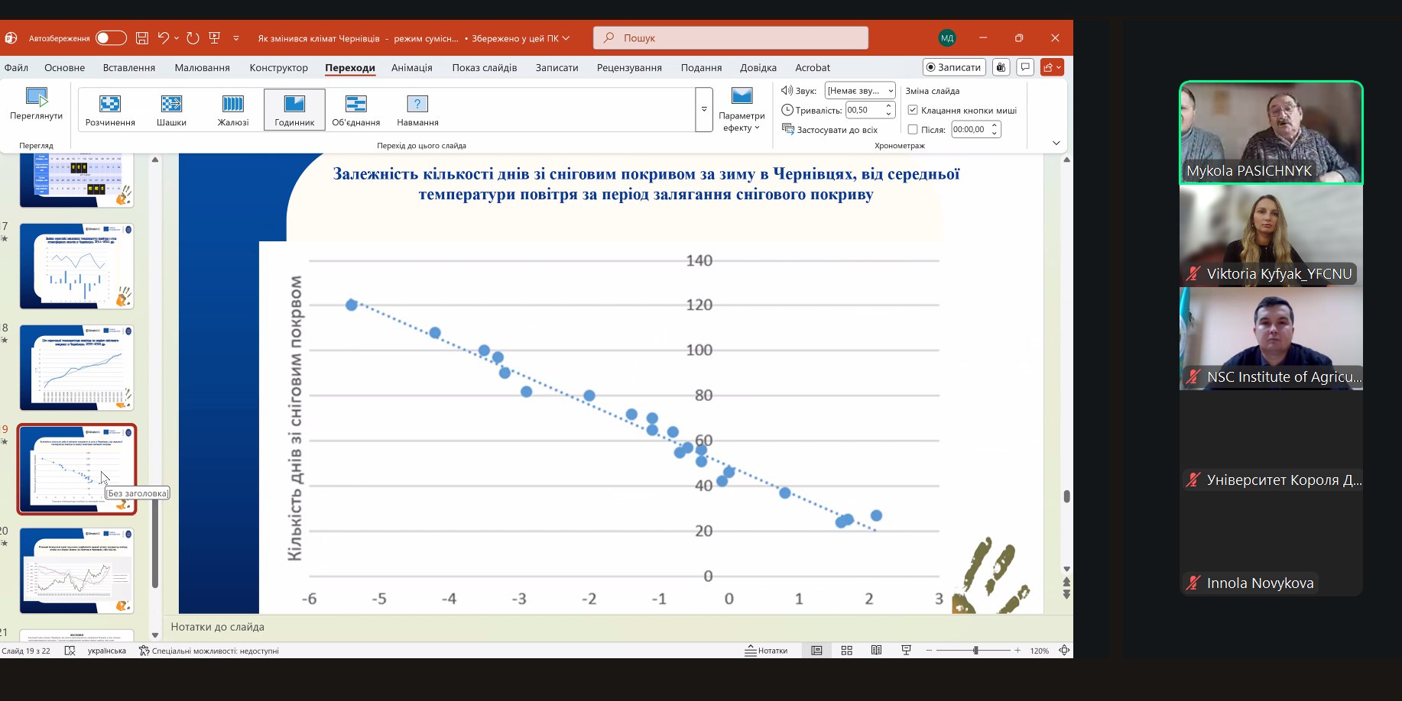Image resolution: width=1402 pixels, height=701 pixels.
Task: Click the Save icon in title bar
Action: click(141, 38)
